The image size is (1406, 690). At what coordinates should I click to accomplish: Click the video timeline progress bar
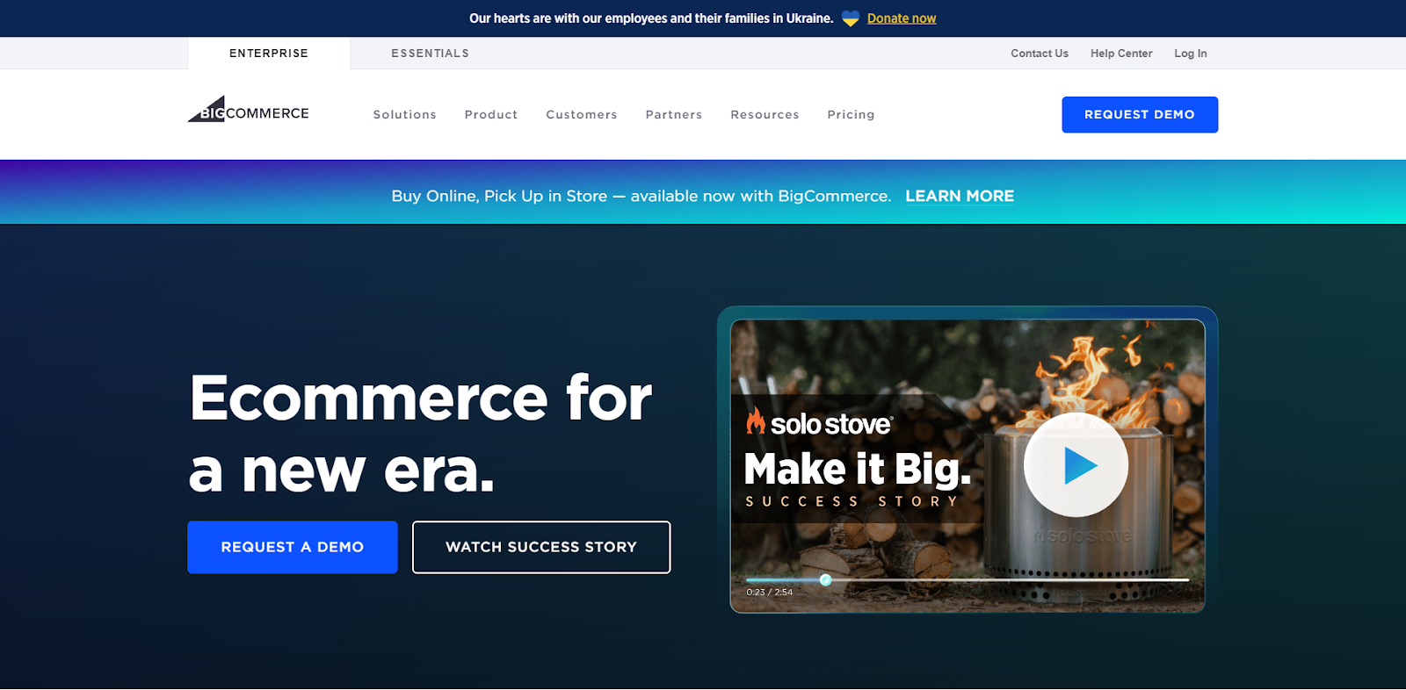click(x=968, y=579)
